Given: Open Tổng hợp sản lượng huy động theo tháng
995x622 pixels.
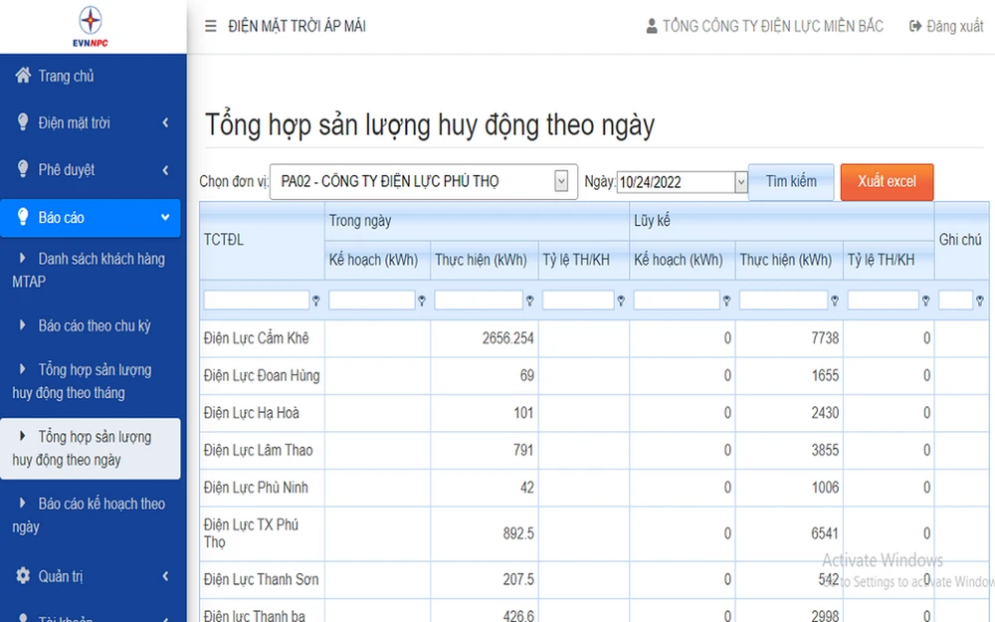Looking at the screenshot, I should pyautogui.click(x=91, y=380).
